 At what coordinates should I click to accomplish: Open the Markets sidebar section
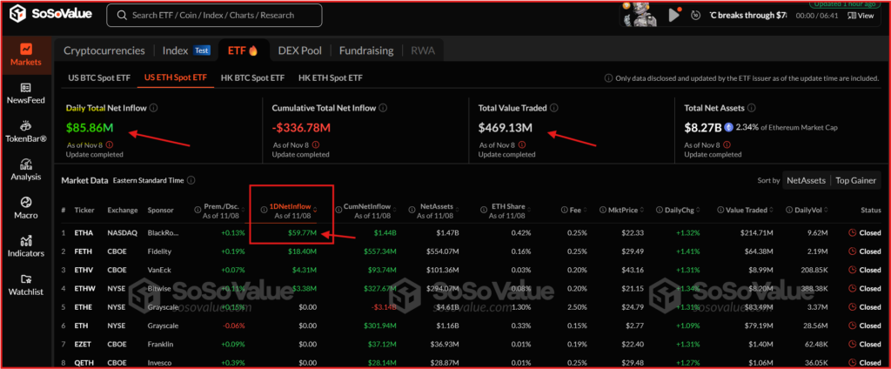pyautogui.click(x=25, y=55)
